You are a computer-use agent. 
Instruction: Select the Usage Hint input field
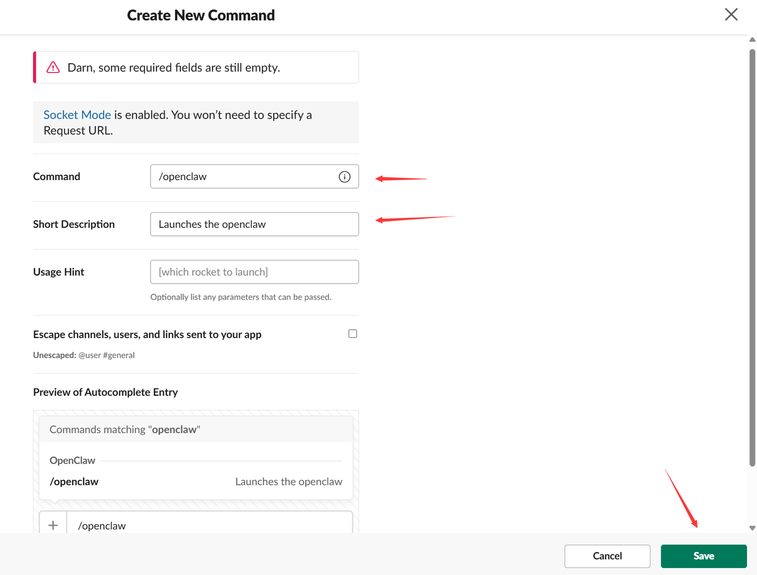click(254, 272)
